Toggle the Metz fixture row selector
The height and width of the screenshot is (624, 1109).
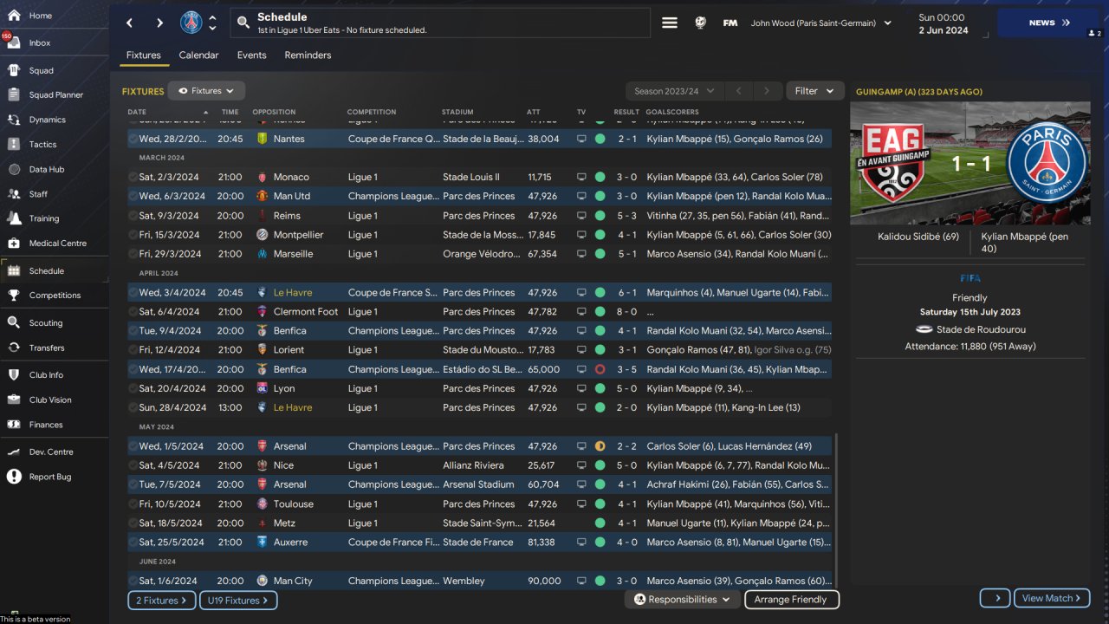pos(133,523)
